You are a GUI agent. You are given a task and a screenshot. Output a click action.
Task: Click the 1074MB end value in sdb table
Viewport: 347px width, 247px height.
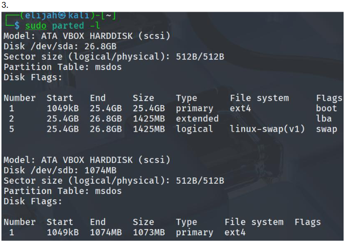pyautogui.click(x=106, y=232)
